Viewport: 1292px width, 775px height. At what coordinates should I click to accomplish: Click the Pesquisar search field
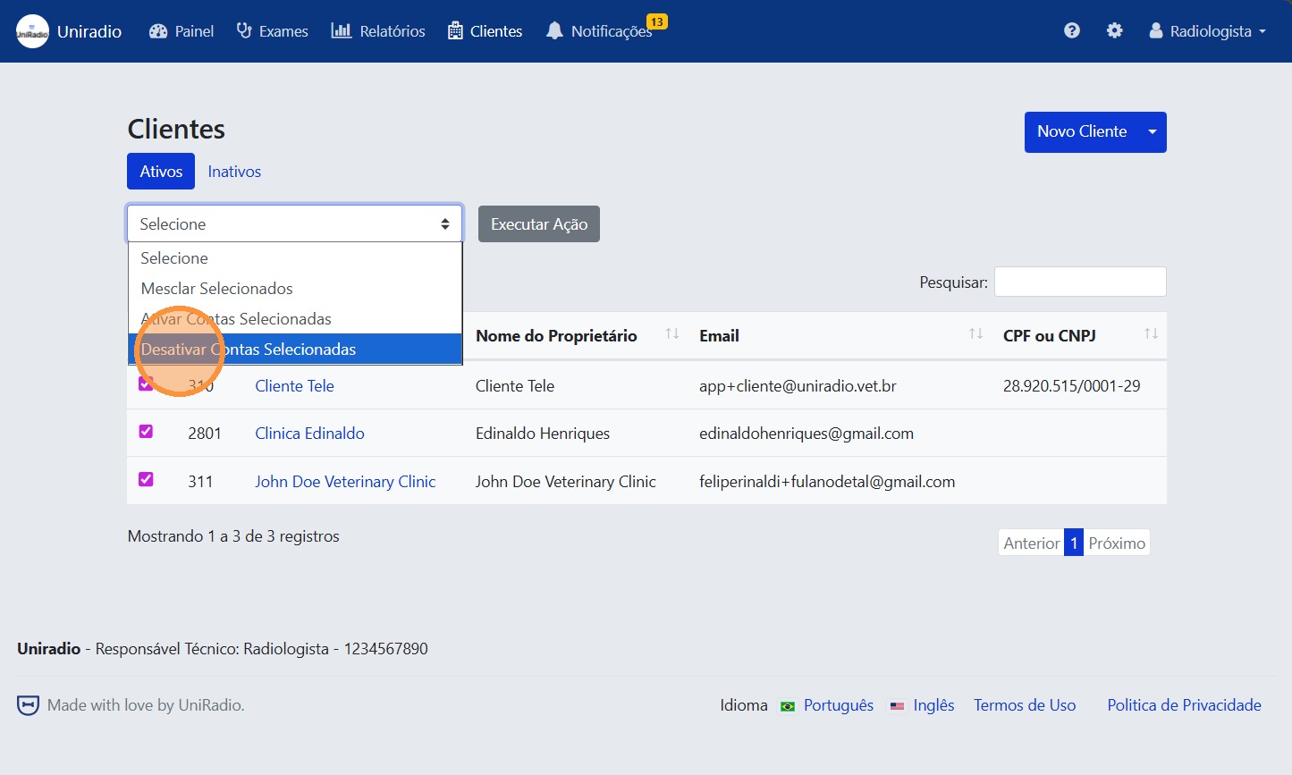click(x=1080, y=282)
